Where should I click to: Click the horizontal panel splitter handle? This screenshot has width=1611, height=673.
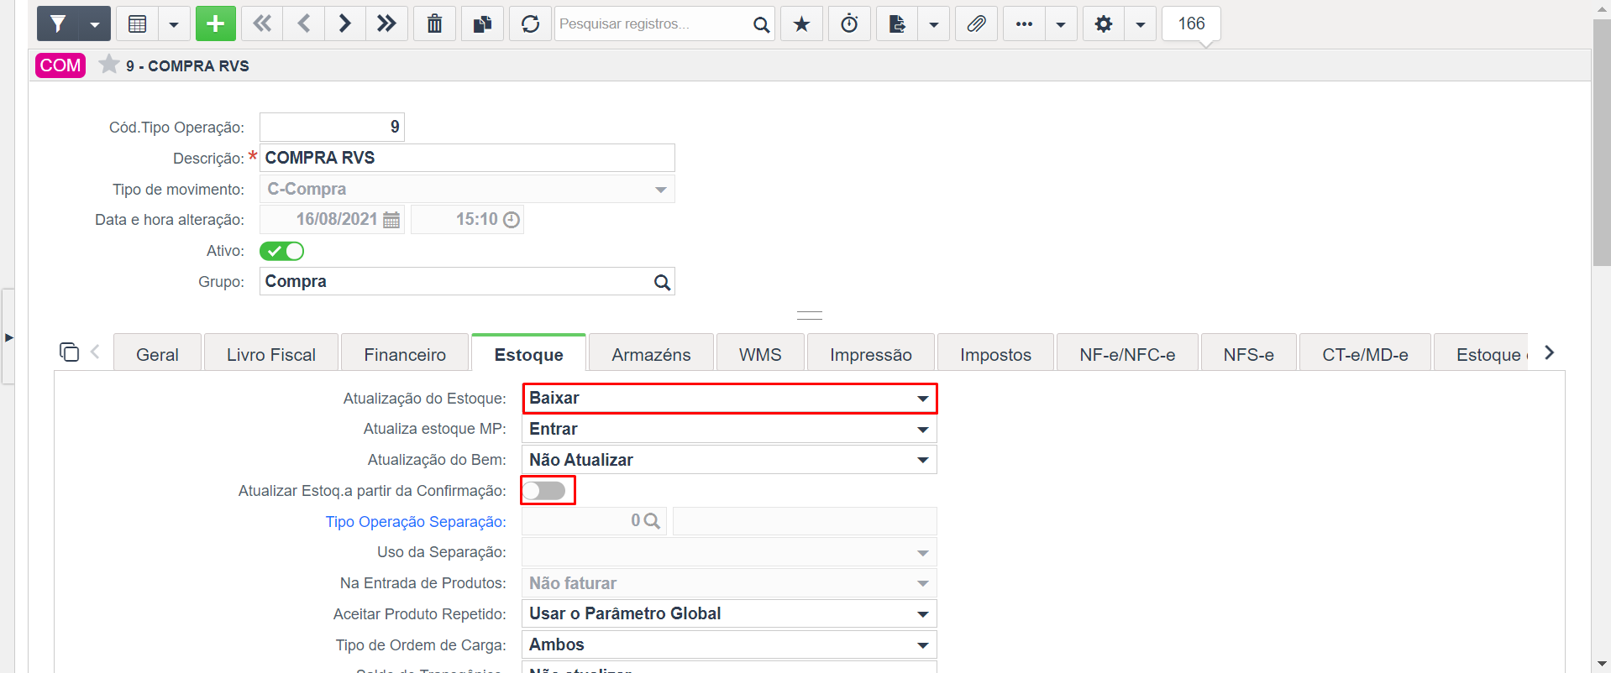[x=809, y=316]
